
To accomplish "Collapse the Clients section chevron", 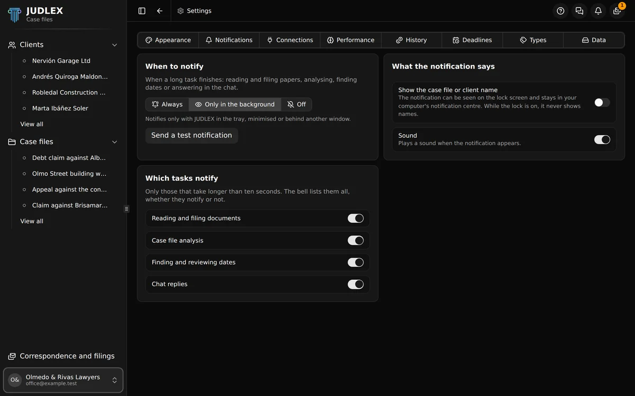I will click(x=114, y=45).
